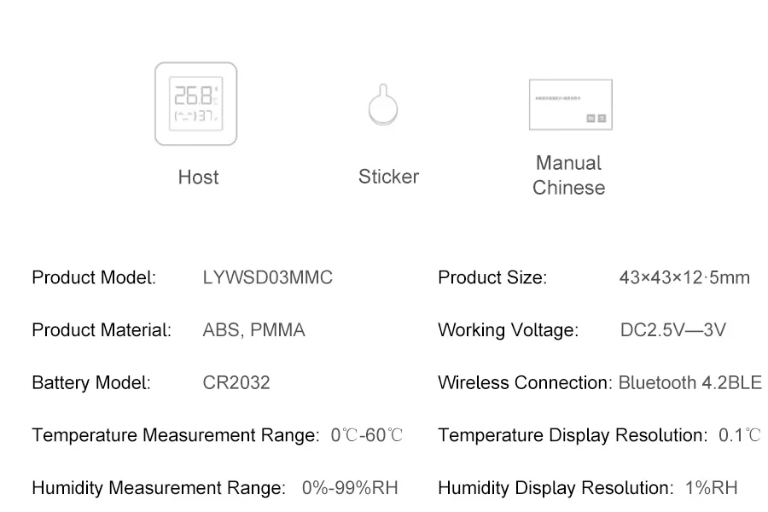Click the humidity 37% reading on device
This screenshot has height=512, width=768.
tap(208, 116)
